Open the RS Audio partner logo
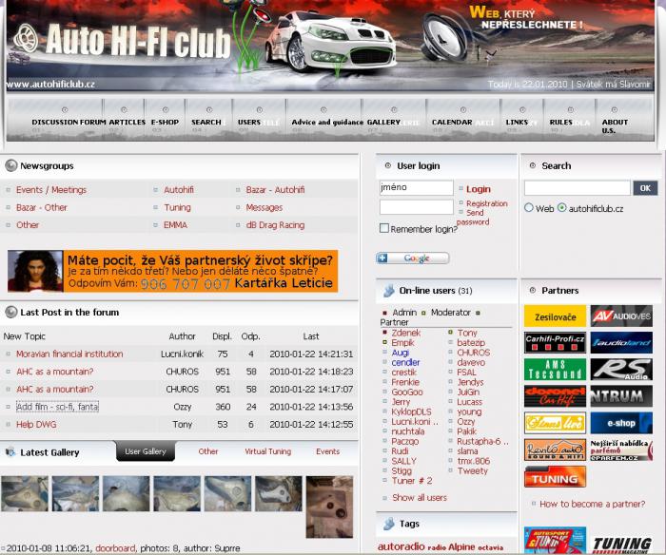Screen dimensions: 666x555 coord(621,370)
